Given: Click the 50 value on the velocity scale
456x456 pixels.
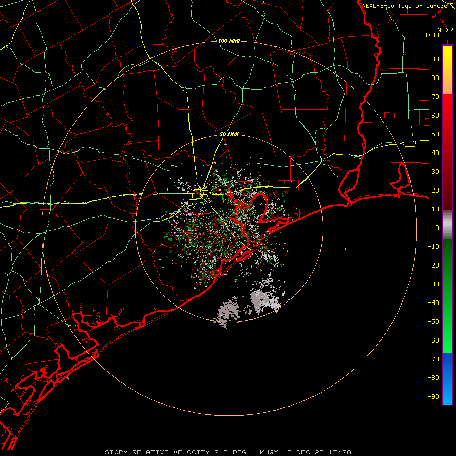Looking at the screenshot, I should [435, 134].
